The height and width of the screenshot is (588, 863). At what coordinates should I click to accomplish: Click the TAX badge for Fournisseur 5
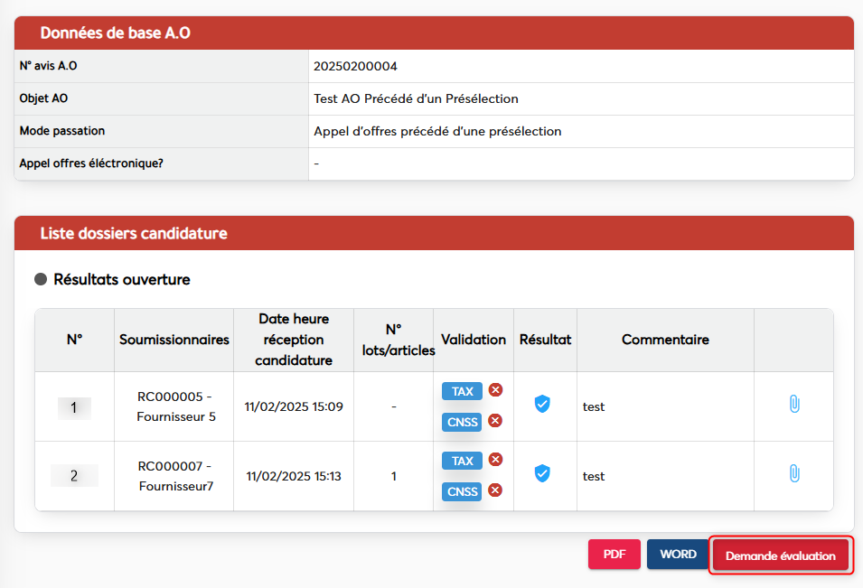[462, 391]
